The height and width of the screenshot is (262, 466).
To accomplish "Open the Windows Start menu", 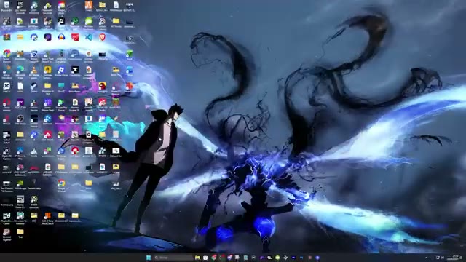I will [149, 258].
